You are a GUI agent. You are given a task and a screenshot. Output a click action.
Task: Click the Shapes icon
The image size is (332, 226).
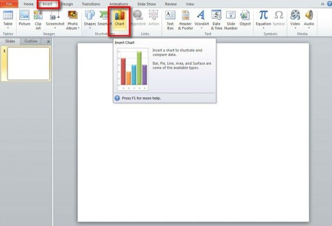pyautogui.click(x=90, y=15)
